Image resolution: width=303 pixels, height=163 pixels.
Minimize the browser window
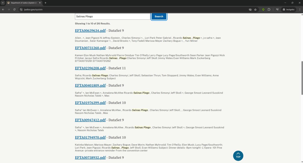point(285,3)
